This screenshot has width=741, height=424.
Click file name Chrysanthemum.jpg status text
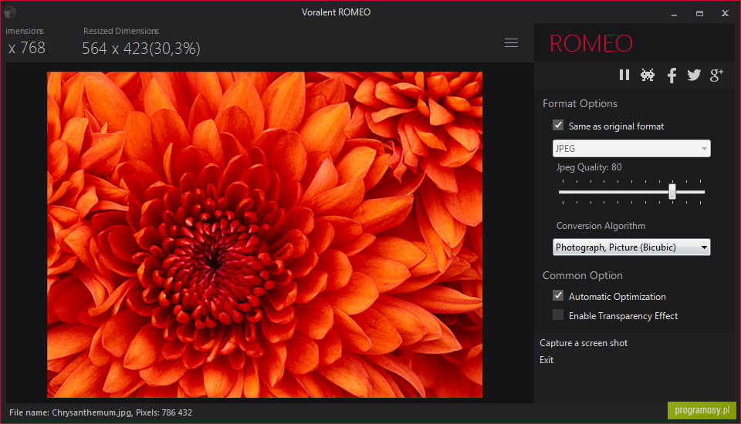100,412
